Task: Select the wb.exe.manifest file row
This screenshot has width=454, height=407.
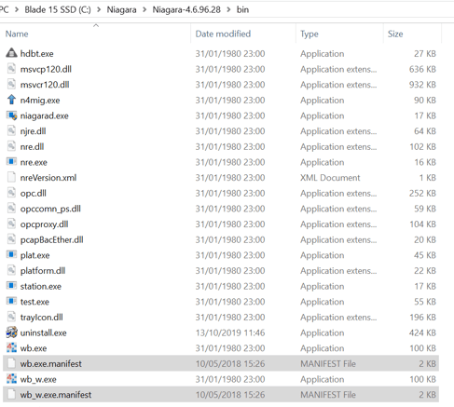Action: point(221,363)
